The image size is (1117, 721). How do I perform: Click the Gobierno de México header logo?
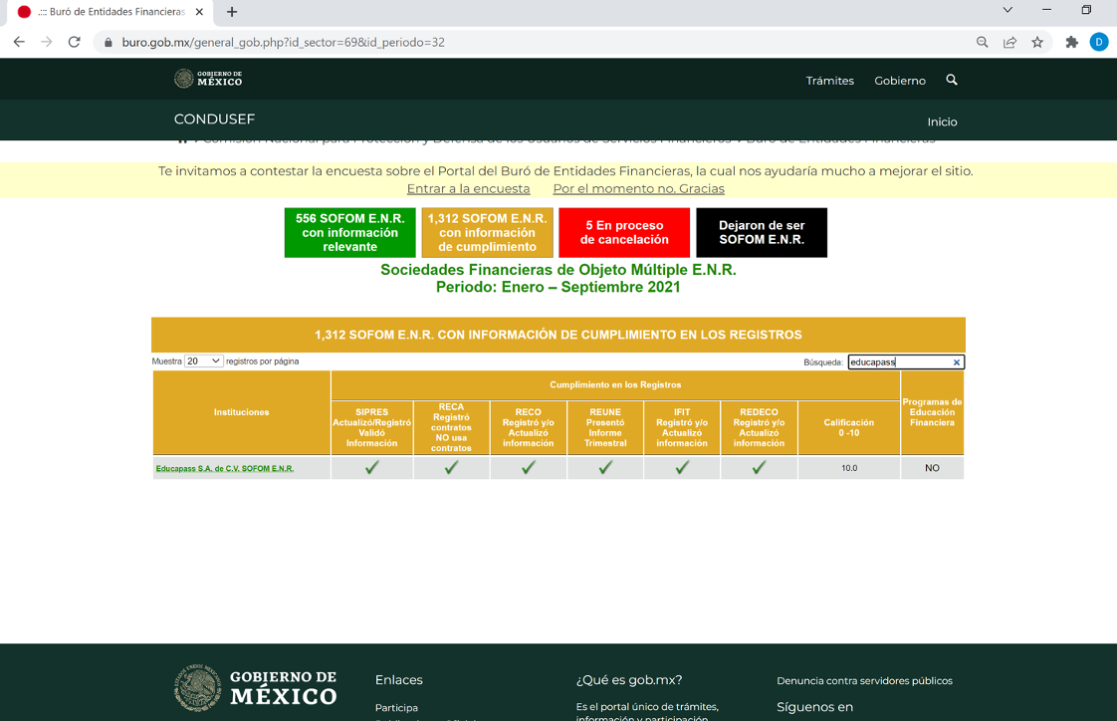[x=208, y=79]
